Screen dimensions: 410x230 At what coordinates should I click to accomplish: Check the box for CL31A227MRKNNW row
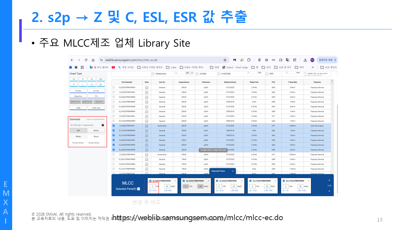(113, 102)
